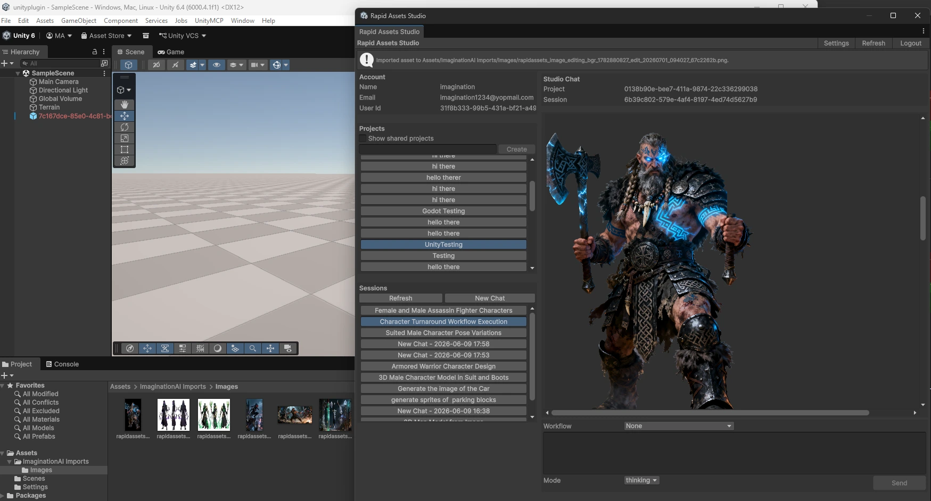
Task: Toggle the hatched grid icon in bottom overlay
Action: (200, 348)
